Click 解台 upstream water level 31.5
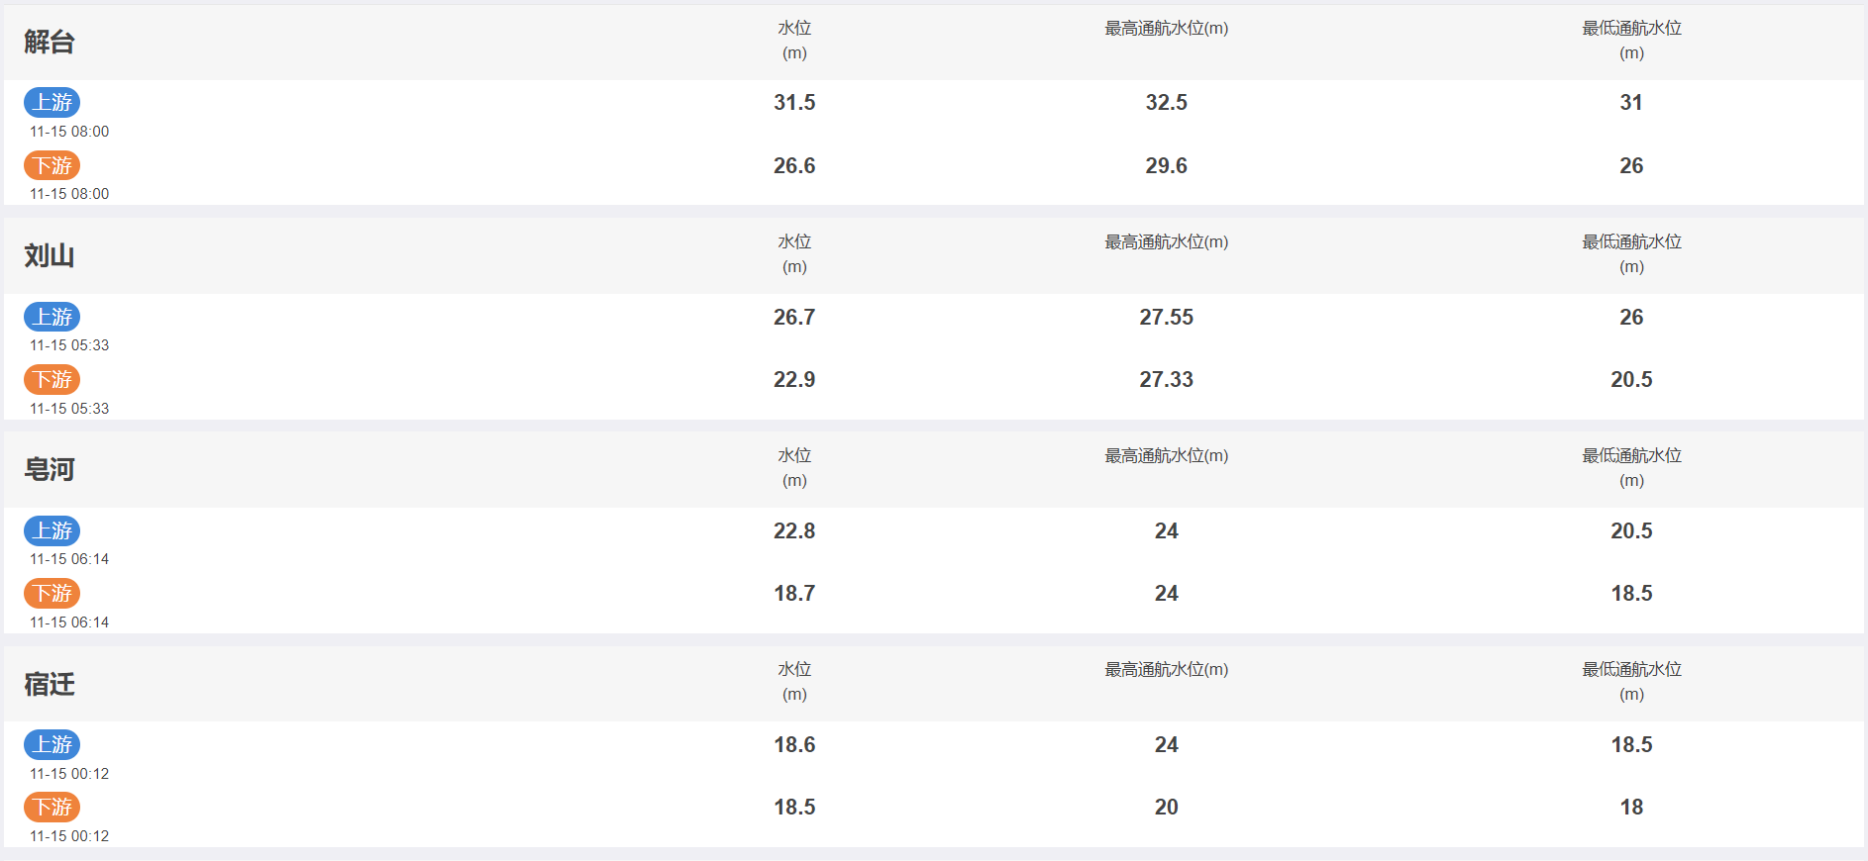 (x=794, y=102)
